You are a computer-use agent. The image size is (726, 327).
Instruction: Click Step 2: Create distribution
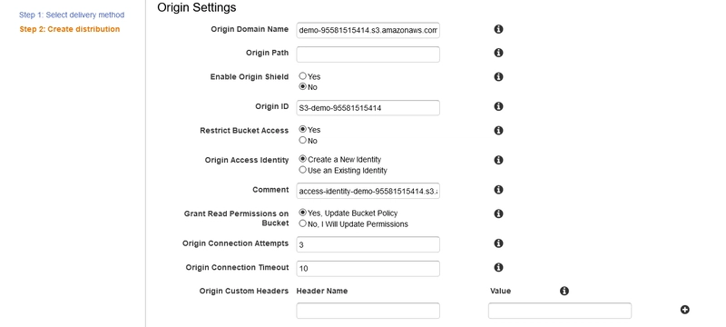tap(70, 29)
